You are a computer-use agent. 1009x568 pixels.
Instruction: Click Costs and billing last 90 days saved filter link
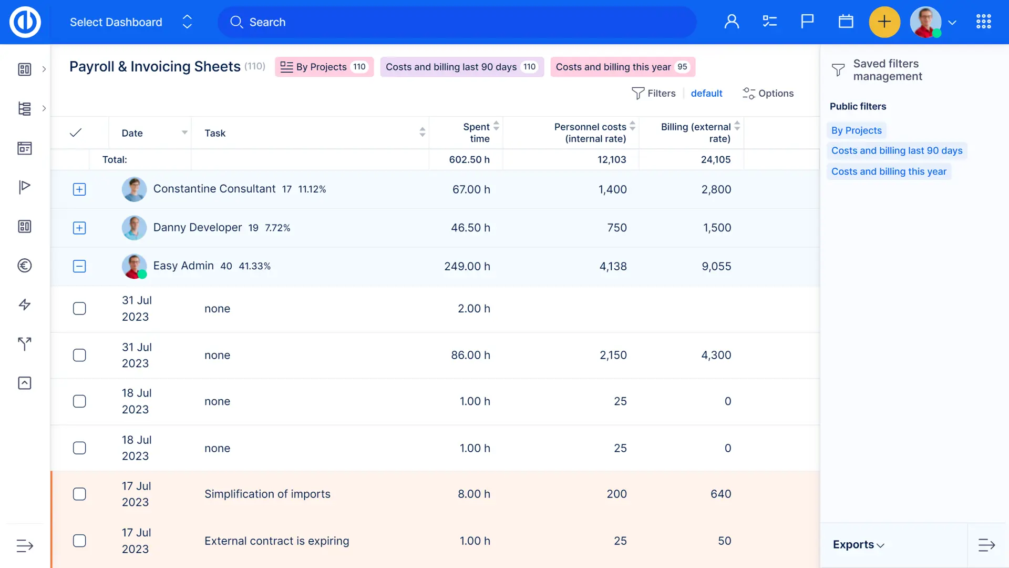click(x=897, y=151)
